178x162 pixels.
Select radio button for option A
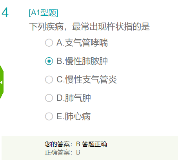point(49,43)
